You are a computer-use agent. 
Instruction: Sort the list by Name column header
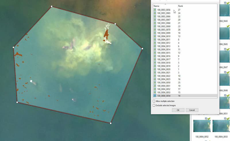(157, 6)
